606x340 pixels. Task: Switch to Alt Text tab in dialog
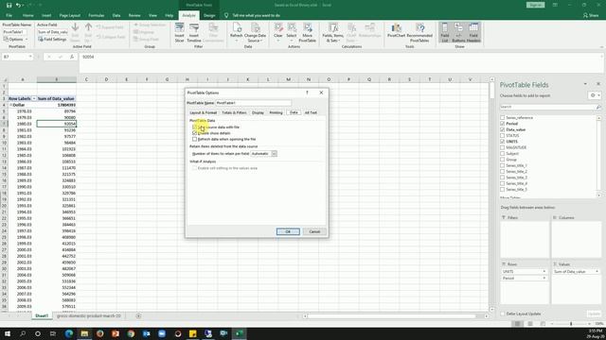(311, 112)
